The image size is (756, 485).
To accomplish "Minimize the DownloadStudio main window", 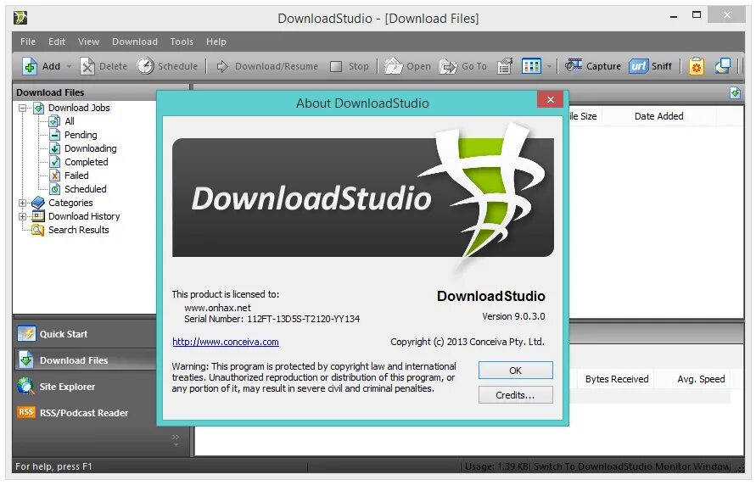I will tap(674, 16).
